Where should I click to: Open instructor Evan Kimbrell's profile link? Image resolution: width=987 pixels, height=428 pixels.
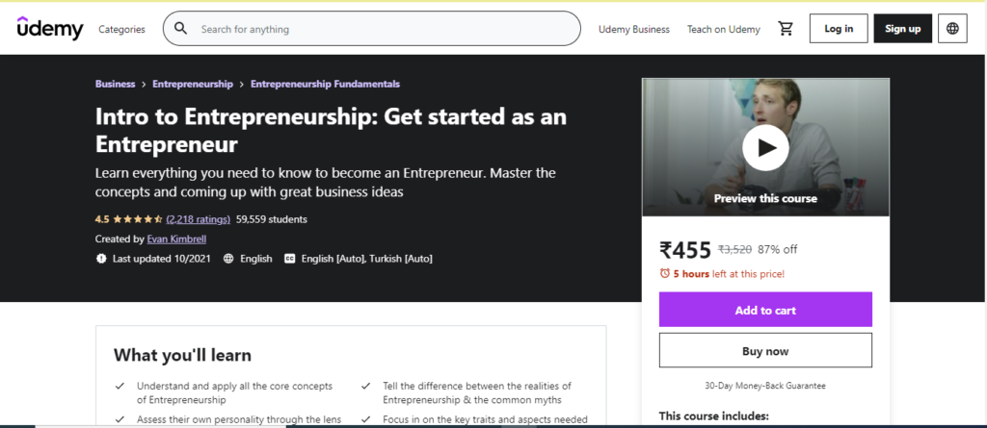tap(176, 239)
